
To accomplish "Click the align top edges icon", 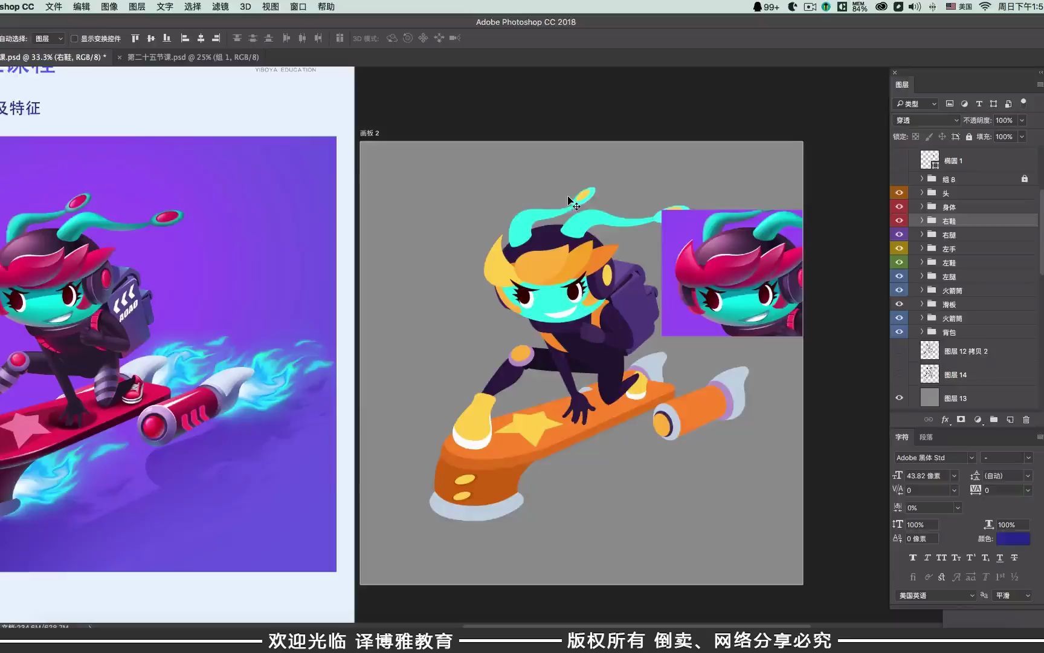I will click(x=135, y=38).
